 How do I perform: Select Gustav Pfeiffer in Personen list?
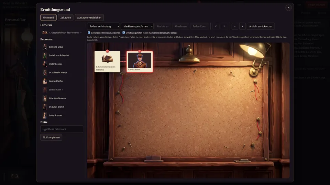pos(62,81)
